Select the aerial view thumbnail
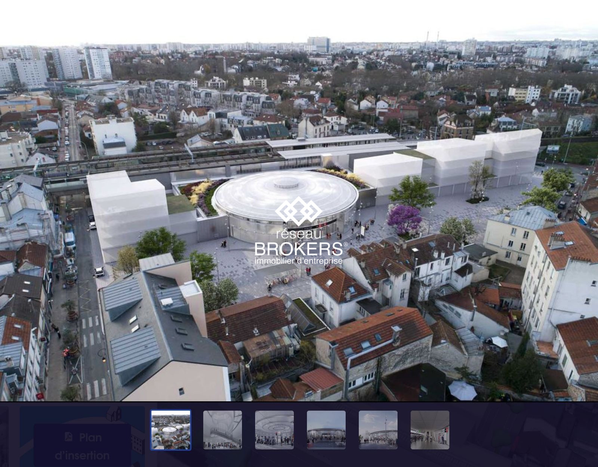The height and width of the screenshot is (467, 598). (x=170, y=430)
